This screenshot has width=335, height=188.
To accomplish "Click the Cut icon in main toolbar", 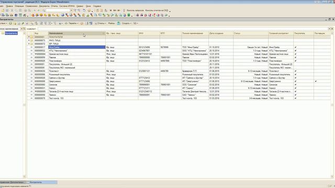I will point(12,10).
